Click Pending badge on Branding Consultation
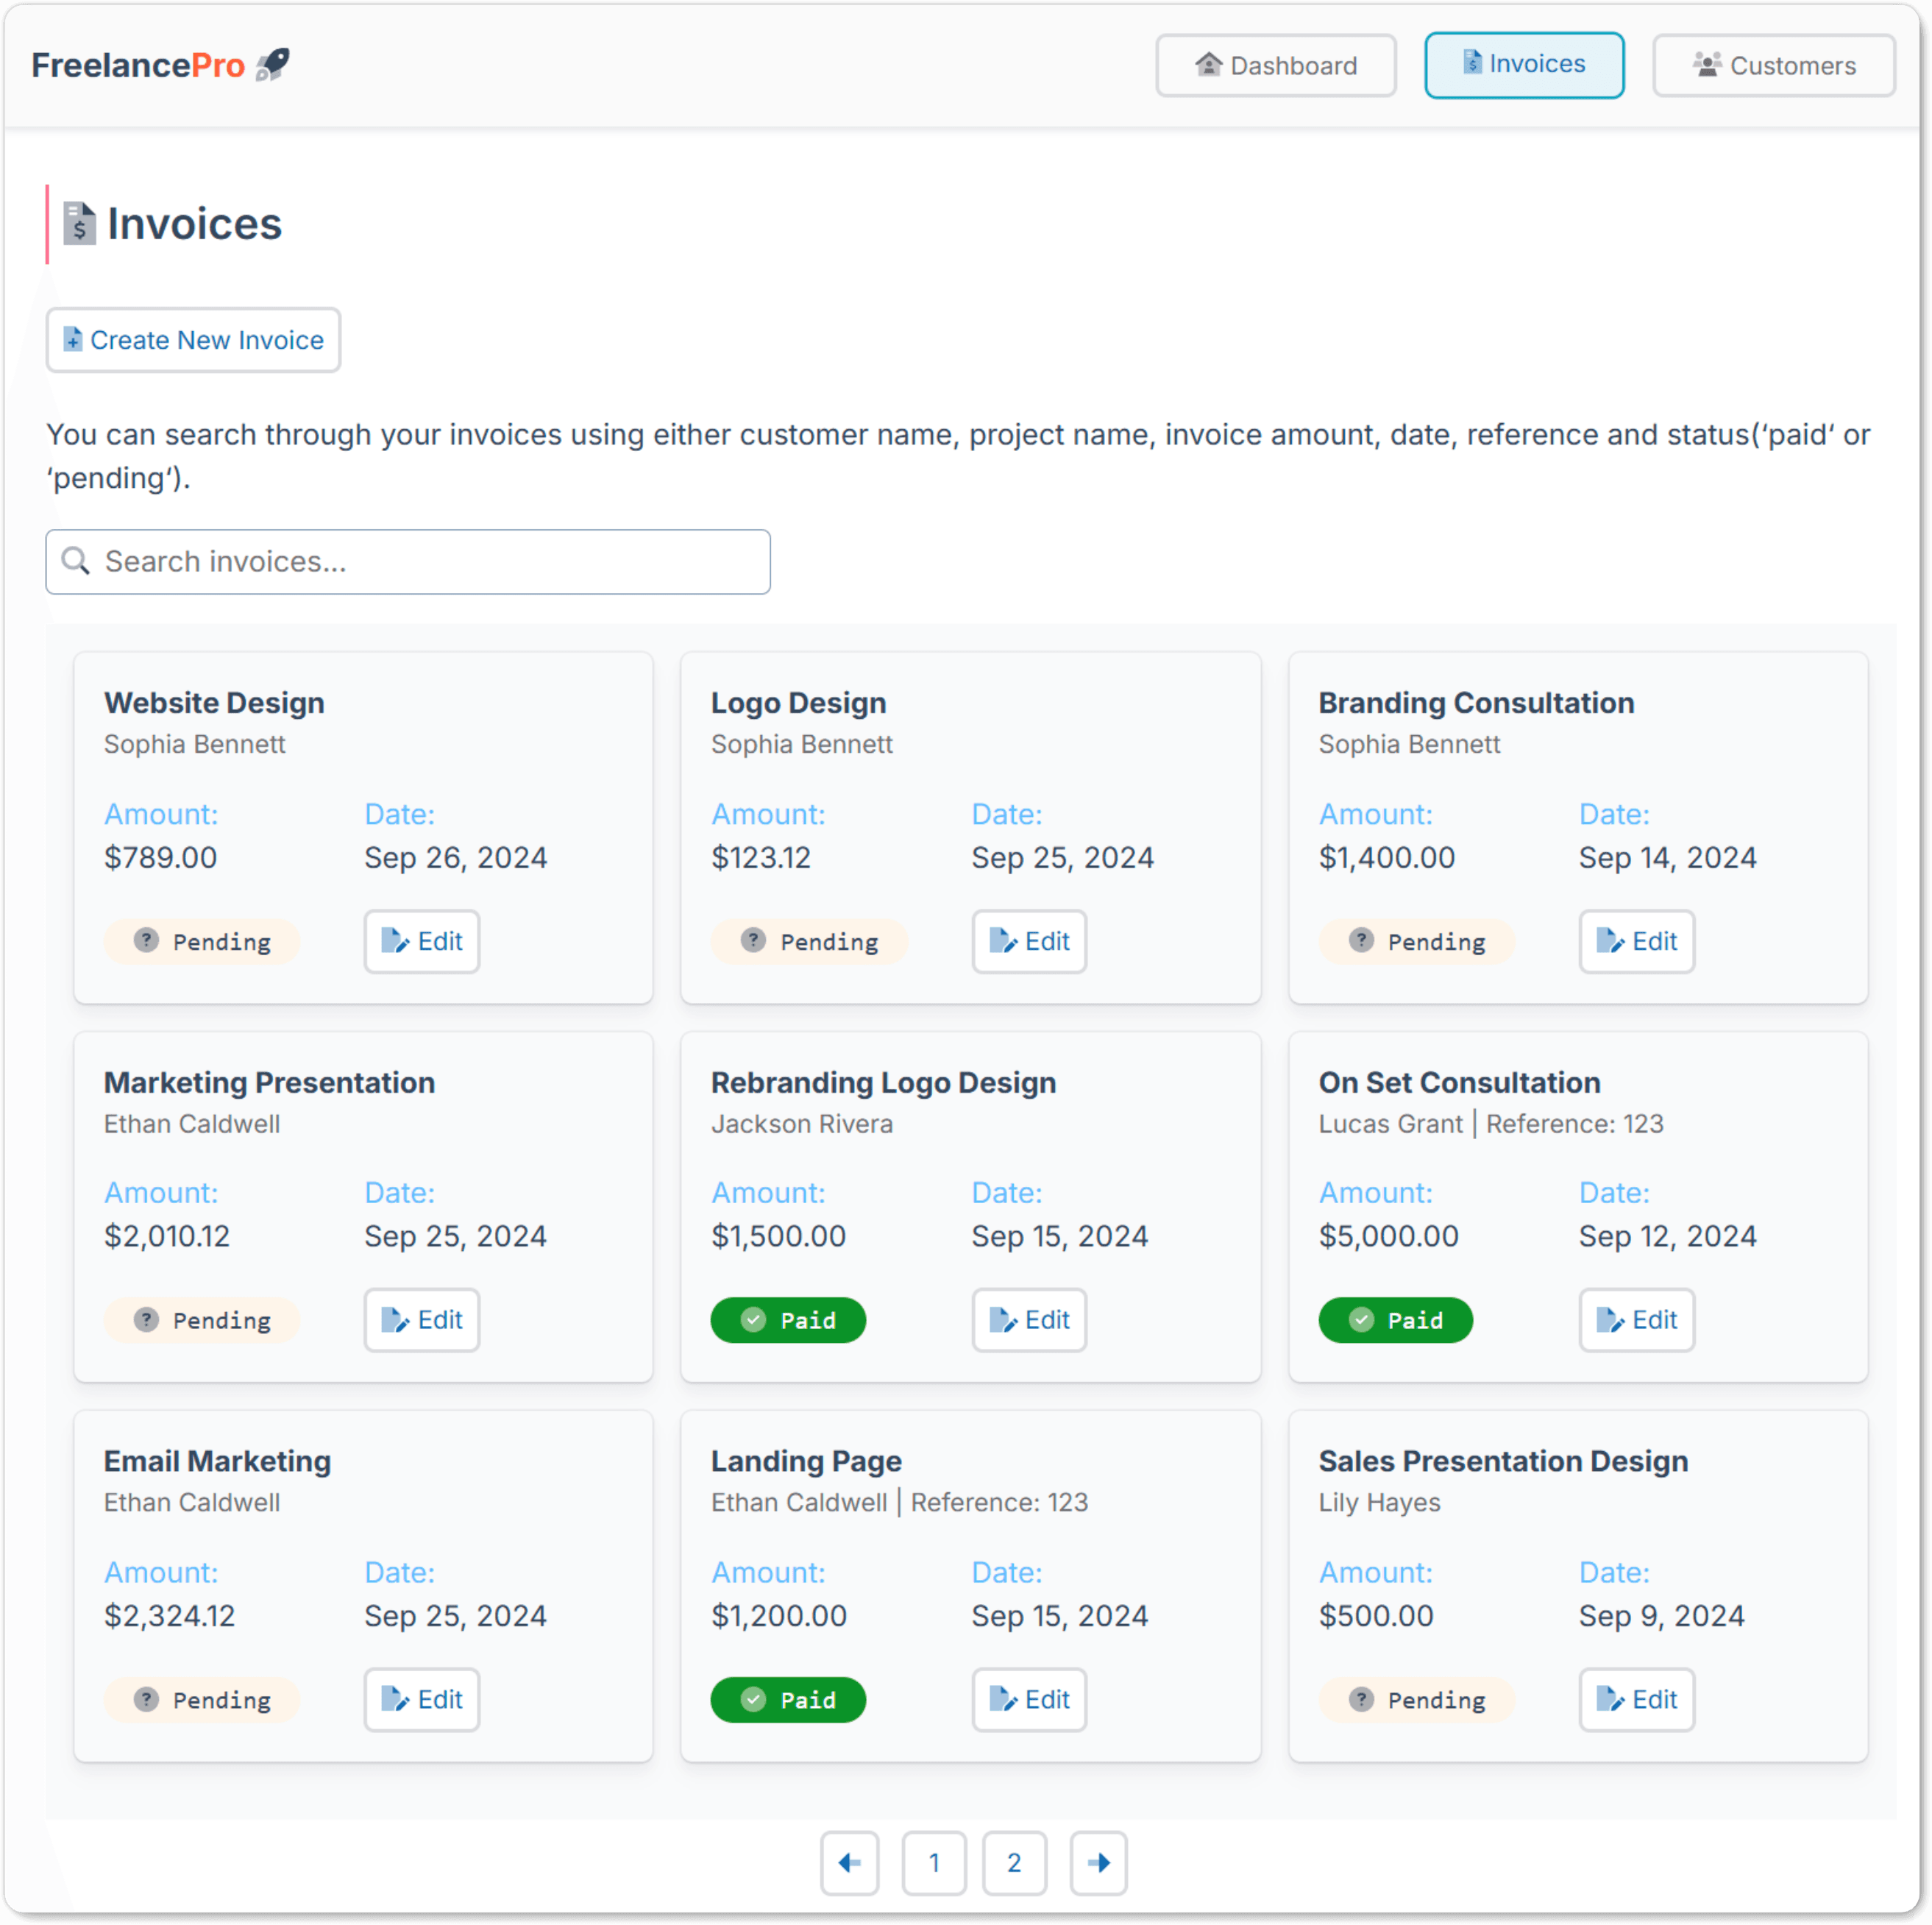The width and height of the screenshot is (1932, 1925). coord(1416,941)
